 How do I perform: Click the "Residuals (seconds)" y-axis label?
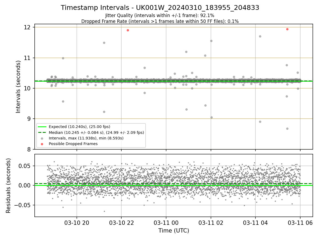pyautogui.click(x=9, y=186)
